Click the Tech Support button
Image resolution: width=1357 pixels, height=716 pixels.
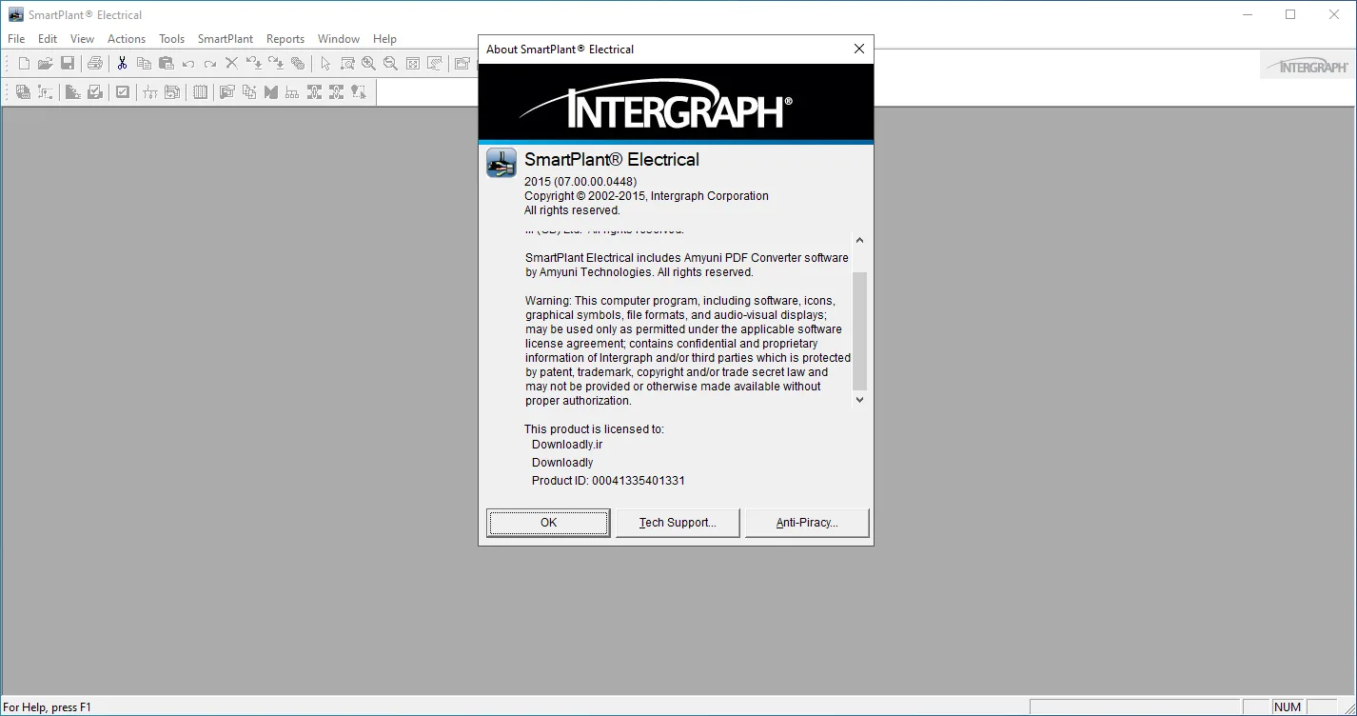(x=678, y=523)
